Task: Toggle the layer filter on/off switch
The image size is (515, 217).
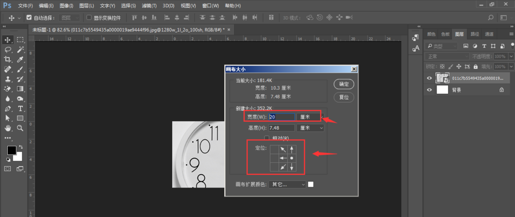Action: point(512,45)
